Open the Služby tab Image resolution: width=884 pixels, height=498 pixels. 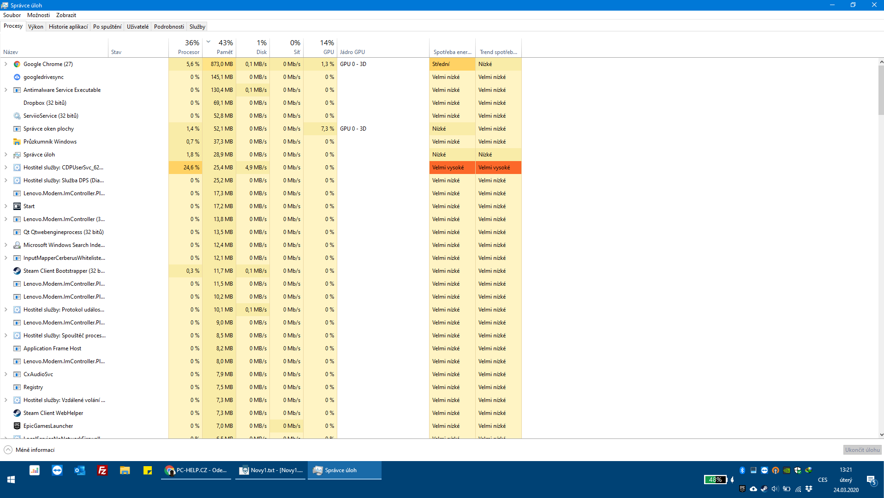point(197,27)
